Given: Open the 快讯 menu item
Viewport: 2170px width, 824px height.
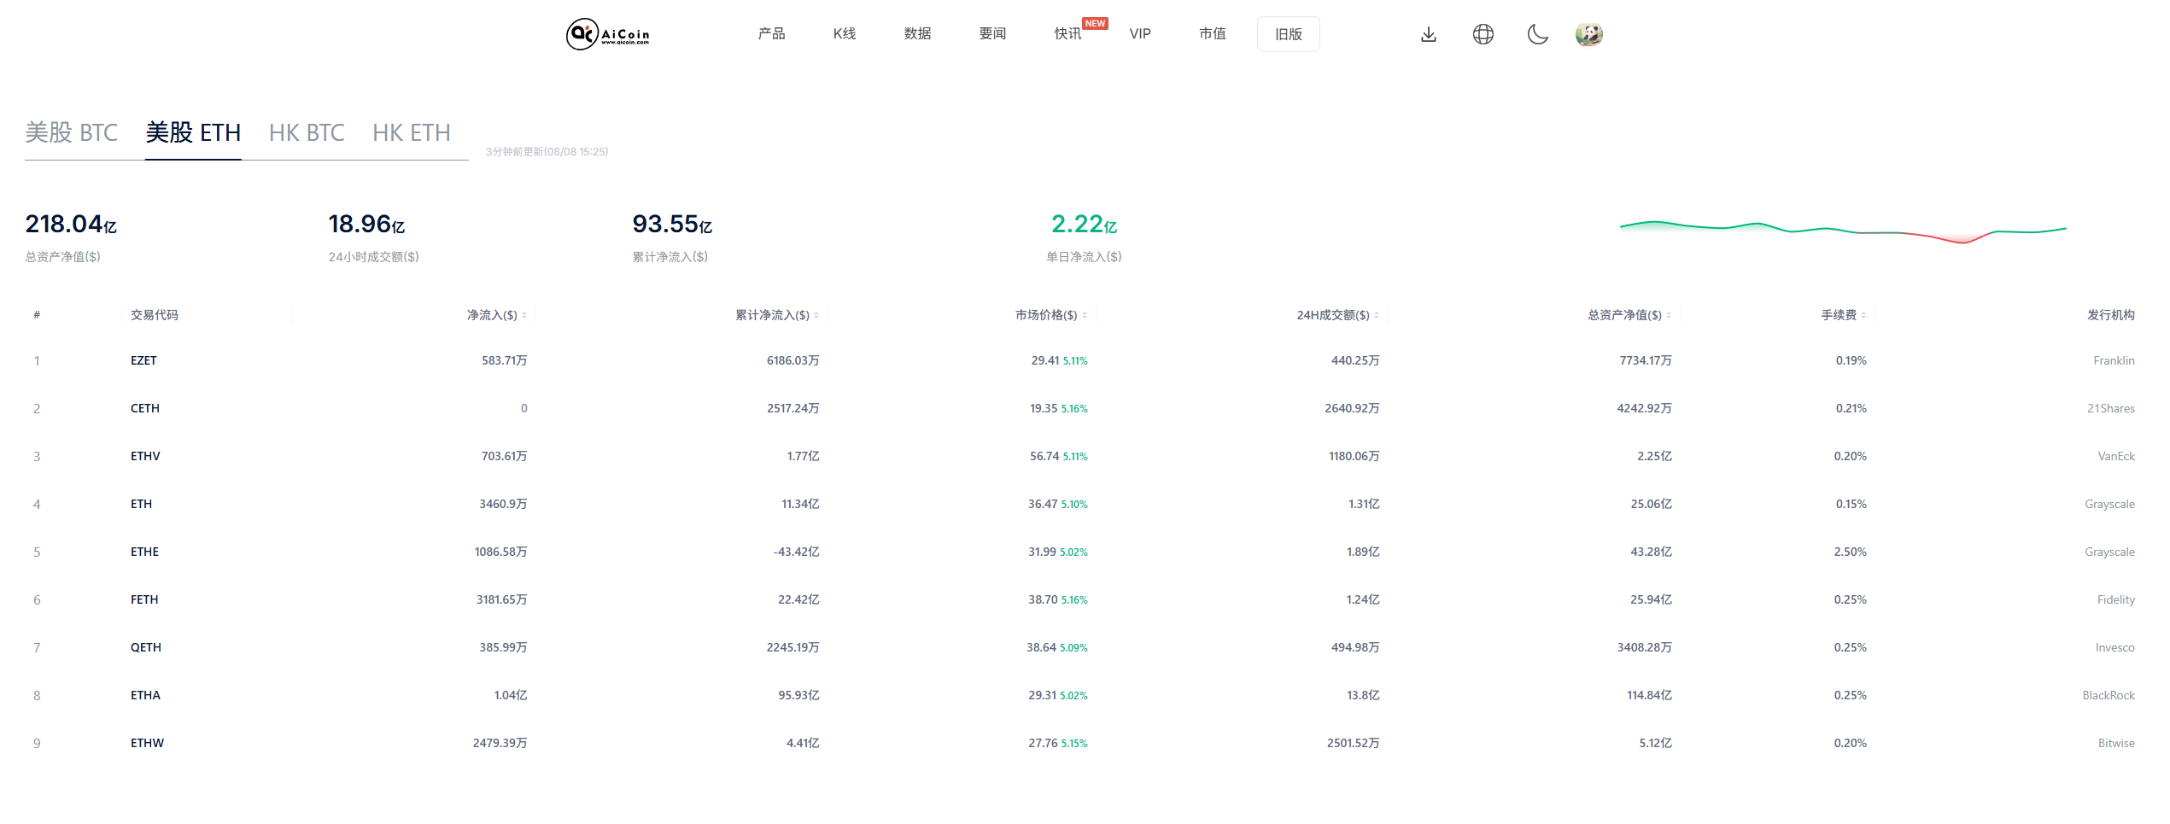Looking at the screenshot, I should pyautogui.click(x=1067, y=34).
